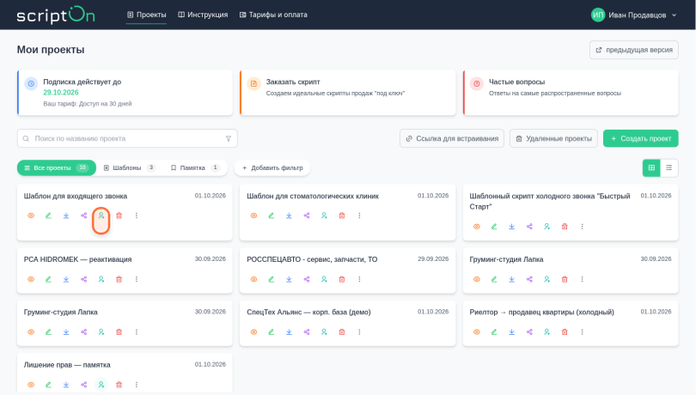View РОССПЕЦАВТО project (eye icon)
Image resolution: width=696 pixels, height=395 pixels.
253,279
